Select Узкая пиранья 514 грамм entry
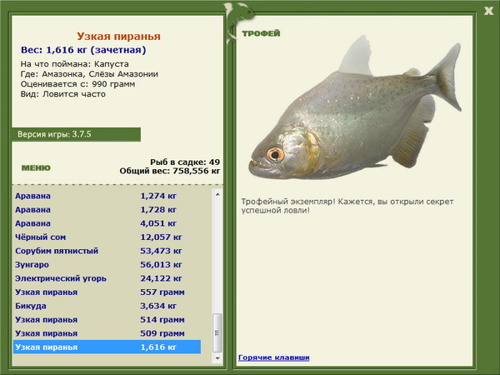 tap(107, 319)
